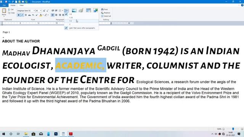This screenshot has height=137, width=244.
Task: Open the File menu
Action: pyautogui.click(x=4, y=5)
